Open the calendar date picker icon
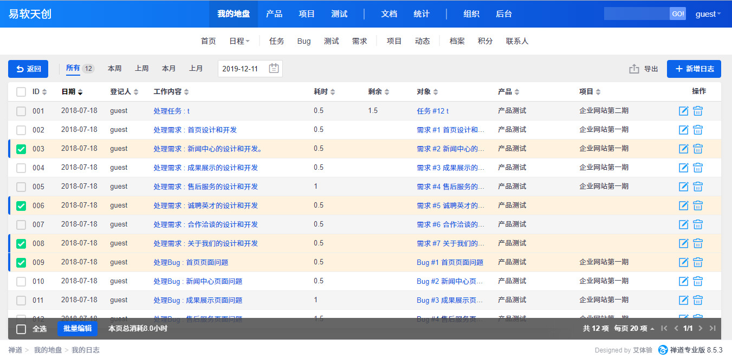 [274, 69]
